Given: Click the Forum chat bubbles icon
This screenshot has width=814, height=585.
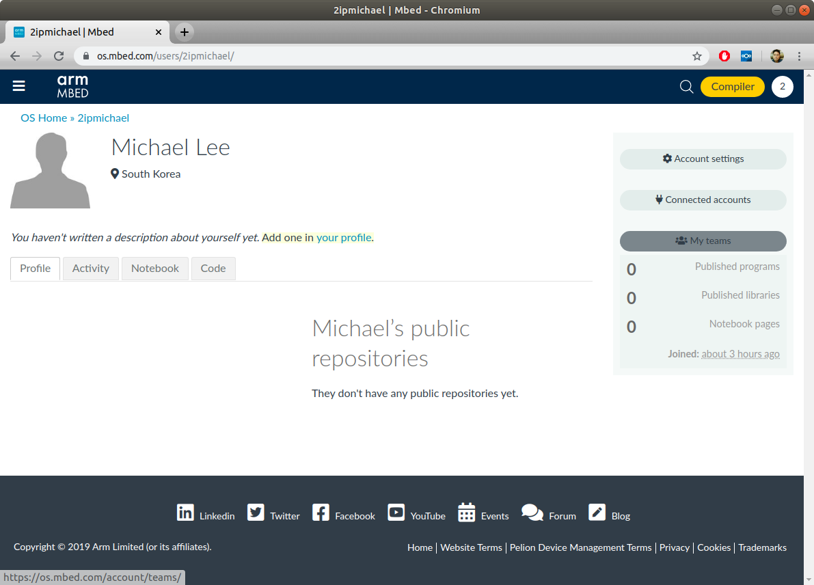Looking at the screenshot, I should (532, 513).
